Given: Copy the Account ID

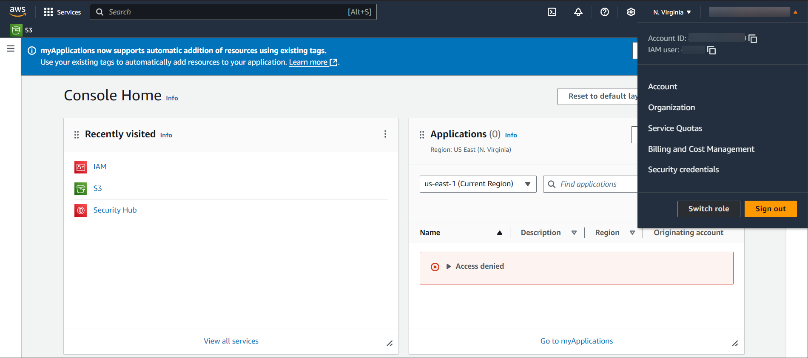Looking at the screenshot, I should (753, 39).
